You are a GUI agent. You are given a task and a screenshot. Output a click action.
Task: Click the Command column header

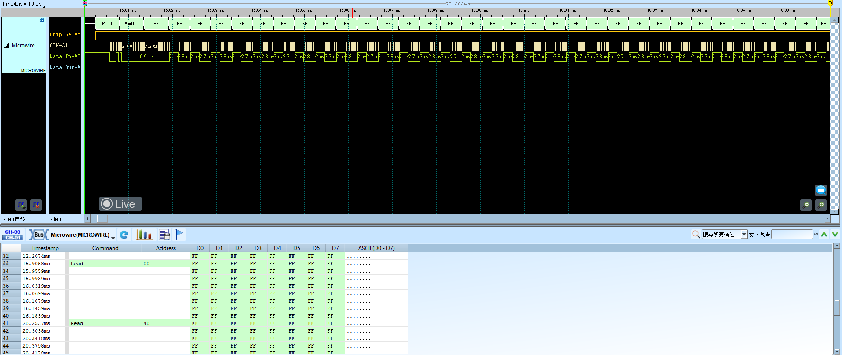coord(106,248)
